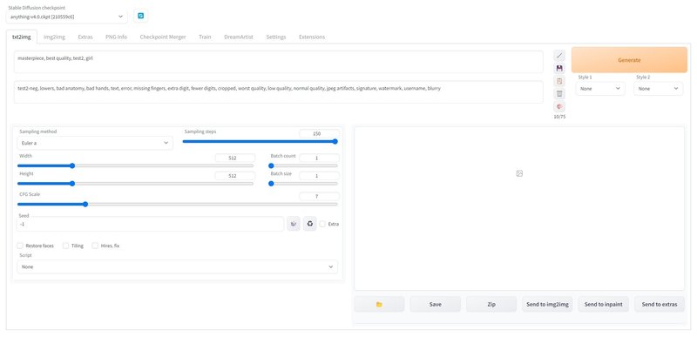Apply selected styles clipboard icon
The height and width of the screenshot is (337, 697).
(559, 81)
